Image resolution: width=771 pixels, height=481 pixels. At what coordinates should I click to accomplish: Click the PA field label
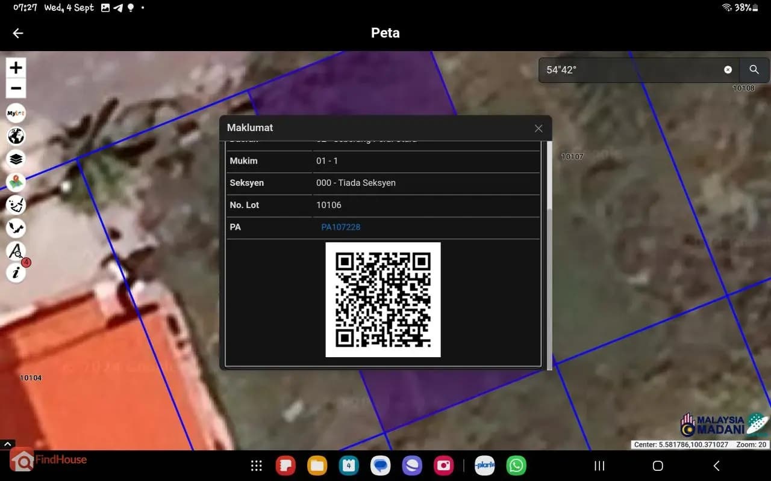[x=236, y=227]
